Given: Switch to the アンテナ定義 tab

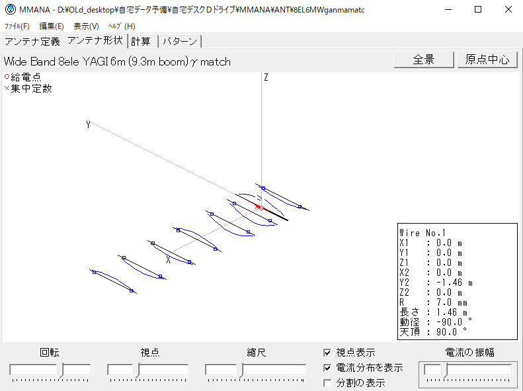Looking at the screenshot, I should 32,42.
